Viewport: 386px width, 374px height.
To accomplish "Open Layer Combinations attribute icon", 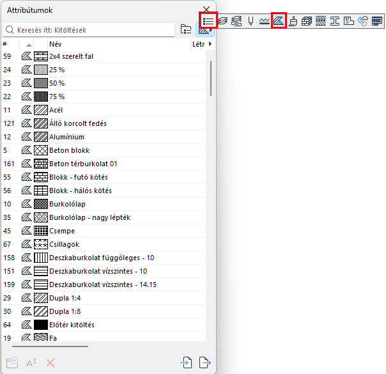I will click(x=236, y=21).
